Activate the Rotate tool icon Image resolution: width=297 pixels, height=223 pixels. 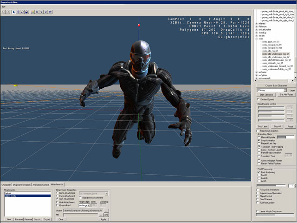22,12
